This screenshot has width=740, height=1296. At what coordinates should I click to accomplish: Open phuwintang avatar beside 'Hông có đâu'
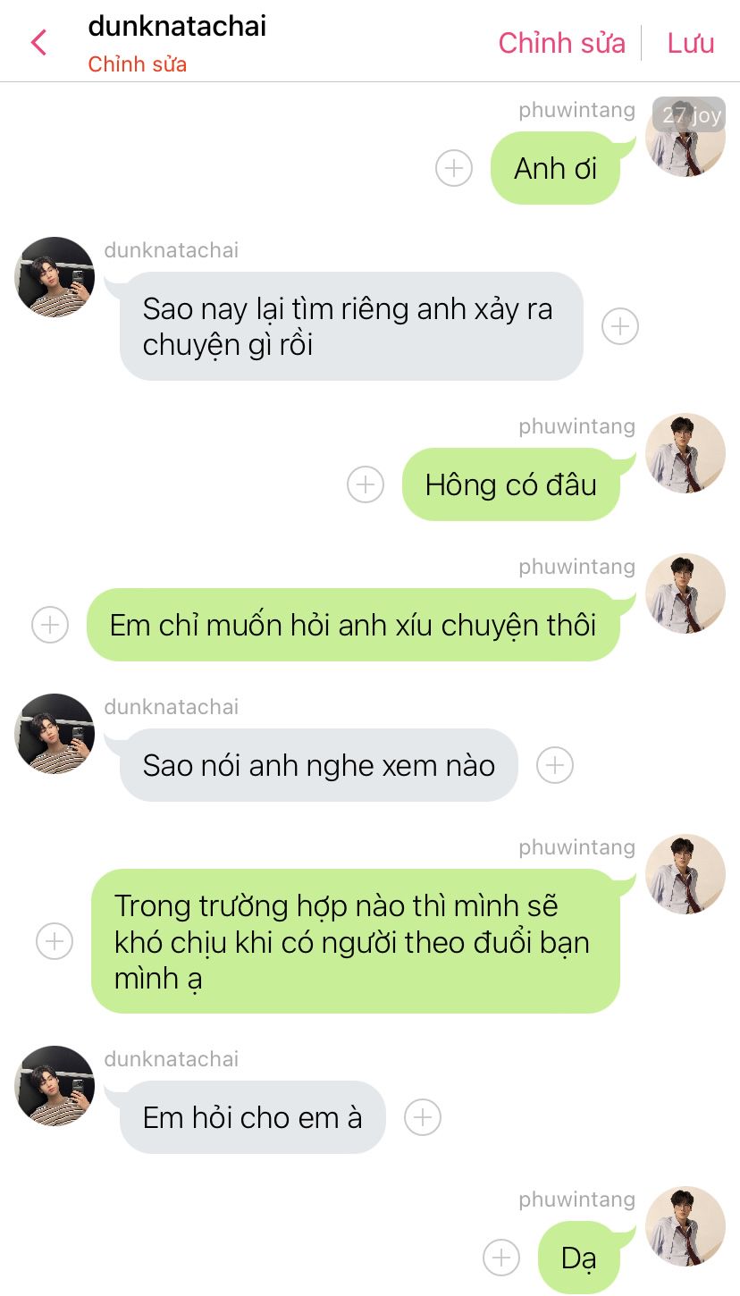685,452
